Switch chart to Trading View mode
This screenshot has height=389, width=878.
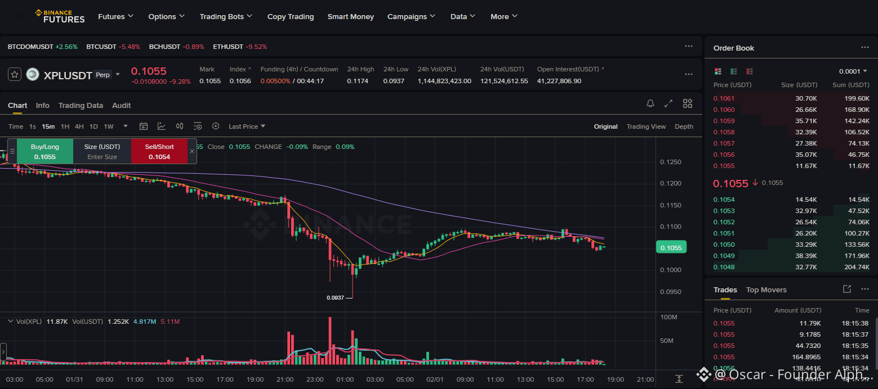coord(646,126)
